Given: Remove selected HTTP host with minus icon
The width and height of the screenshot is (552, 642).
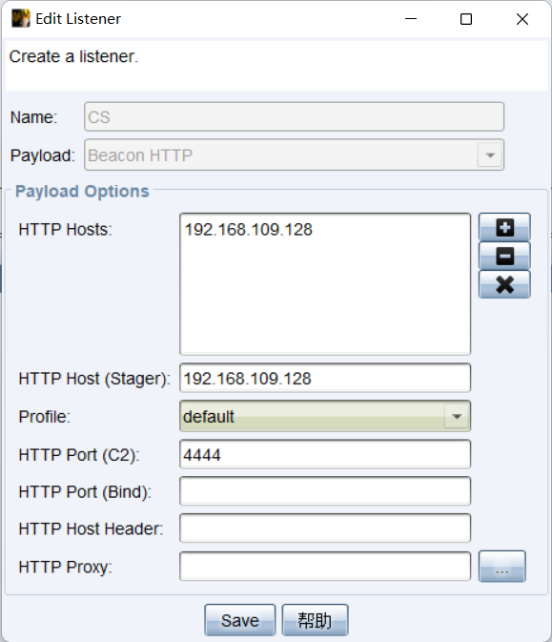Looking at the screenshot, I should pyautogui.click(x=504, y=256).
